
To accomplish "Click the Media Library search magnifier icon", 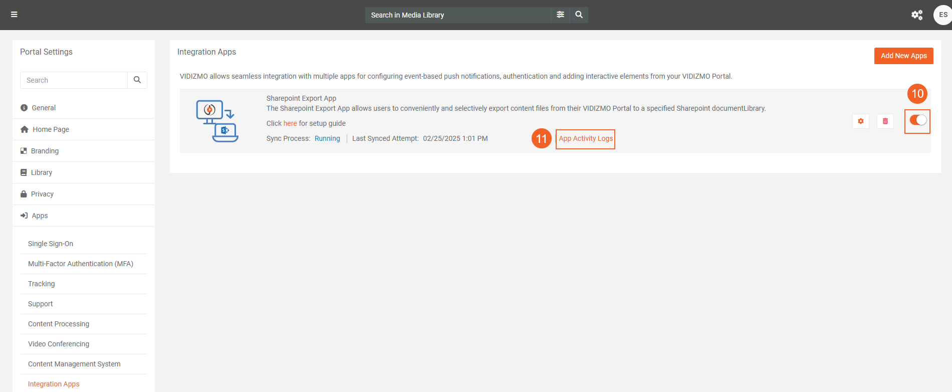I will coord(579,15).
